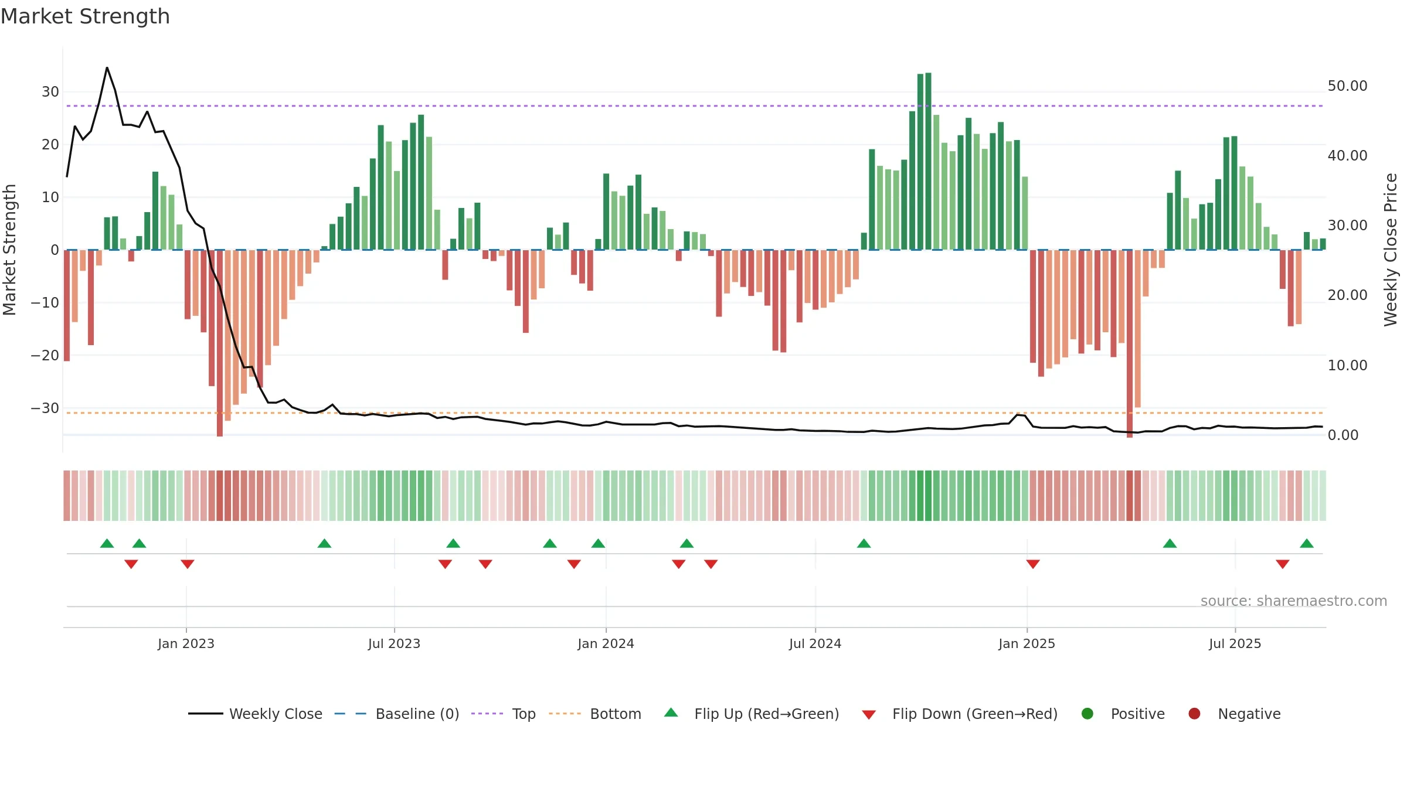
Task: Click the flip-up marker near Jul 2024
Action: pyautogui.click(x=864, y=543)
